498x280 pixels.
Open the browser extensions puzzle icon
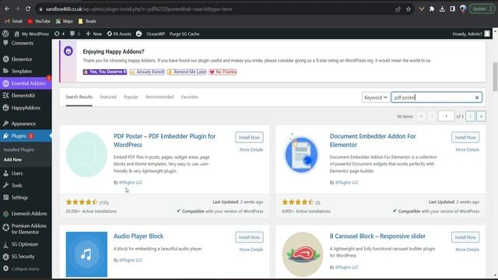point(432,9)
